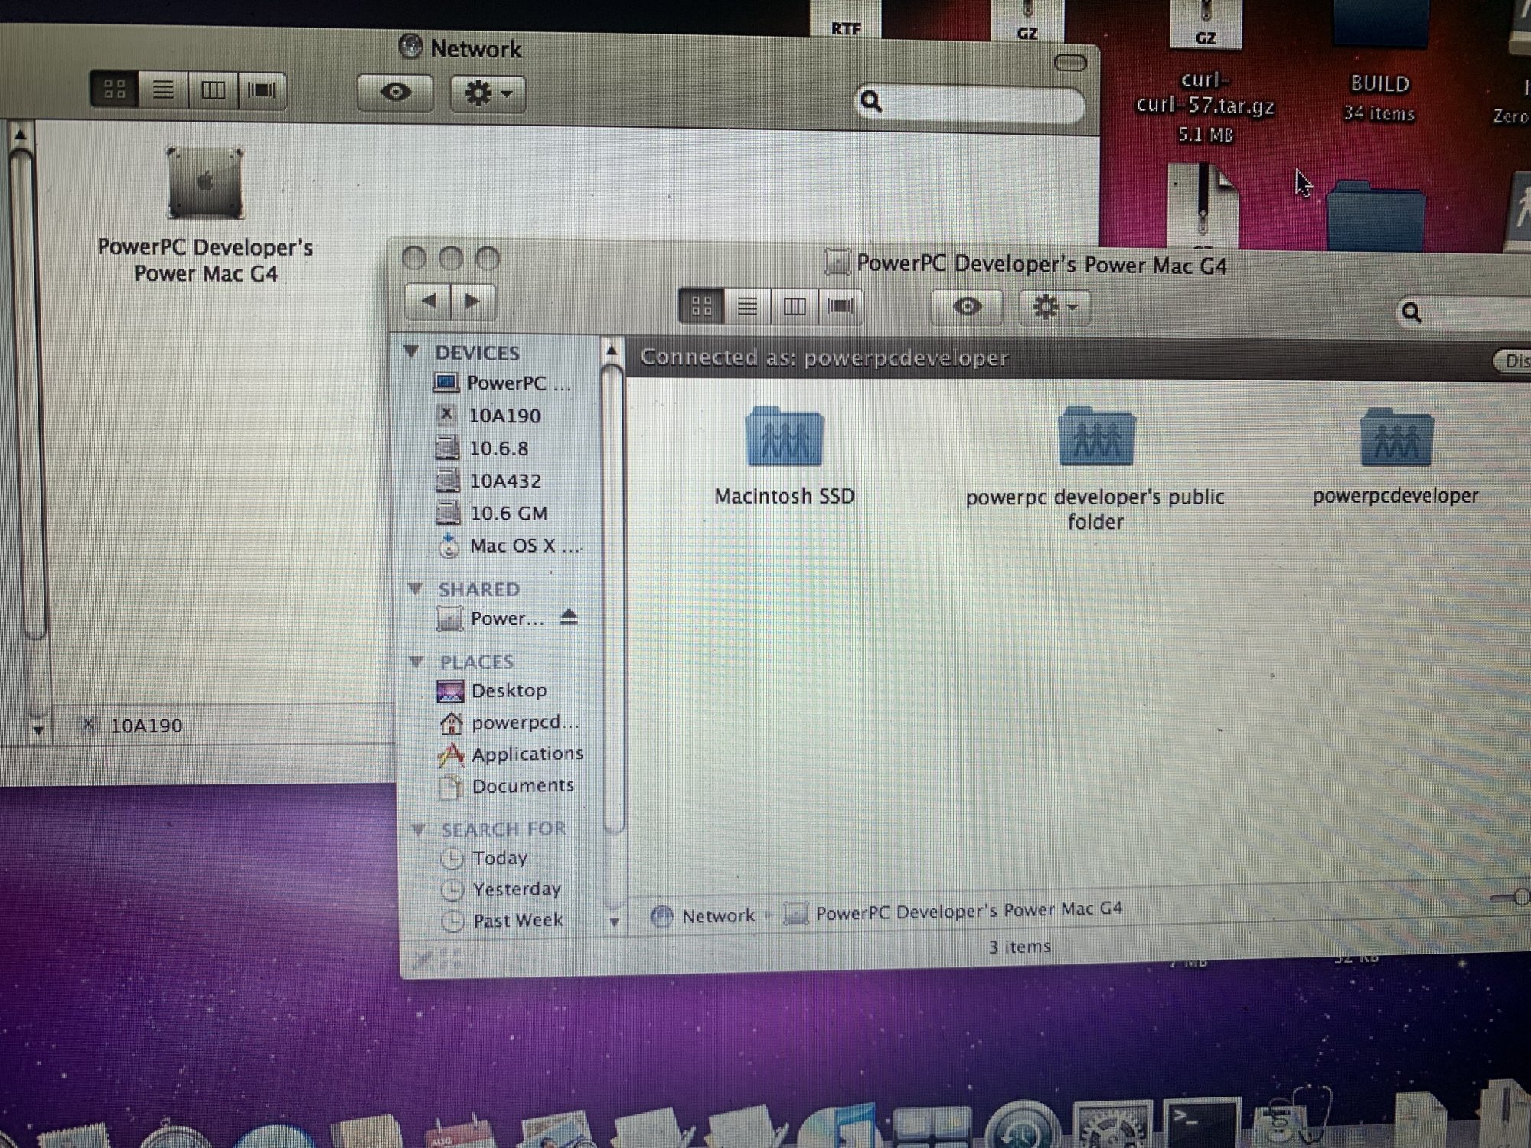Open the Action gear dropdown menu
The image size is (1531, 1148).
[x=1055, y=308]
